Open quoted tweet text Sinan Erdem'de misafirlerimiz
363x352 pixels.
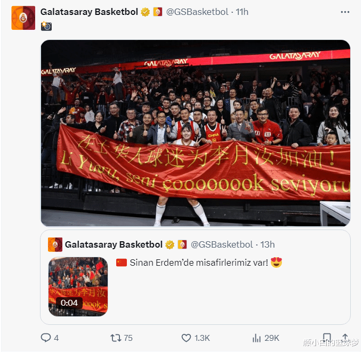click(x=199, y=263)
